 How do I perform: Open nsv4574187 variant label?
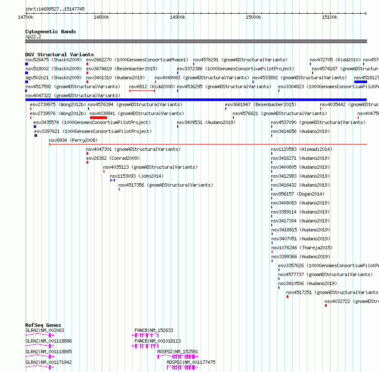(345, 69)
